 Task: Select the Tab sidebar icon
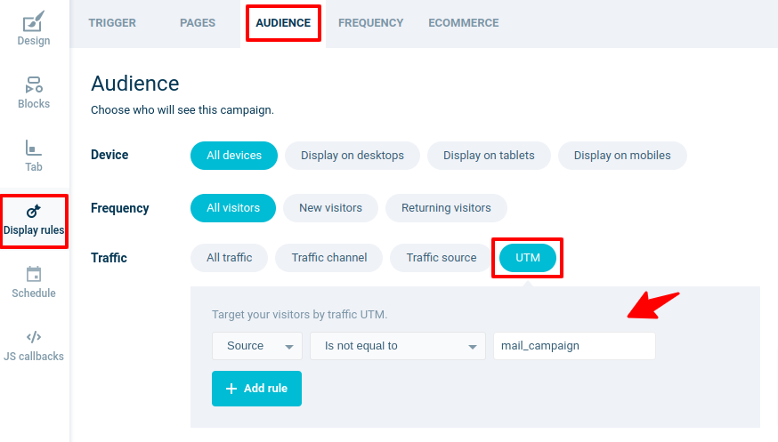point(33,148)
